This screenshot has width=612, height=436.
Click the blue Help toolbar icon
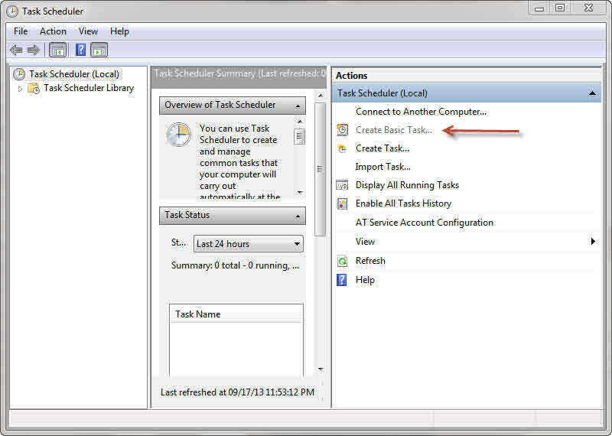[80, 50]
